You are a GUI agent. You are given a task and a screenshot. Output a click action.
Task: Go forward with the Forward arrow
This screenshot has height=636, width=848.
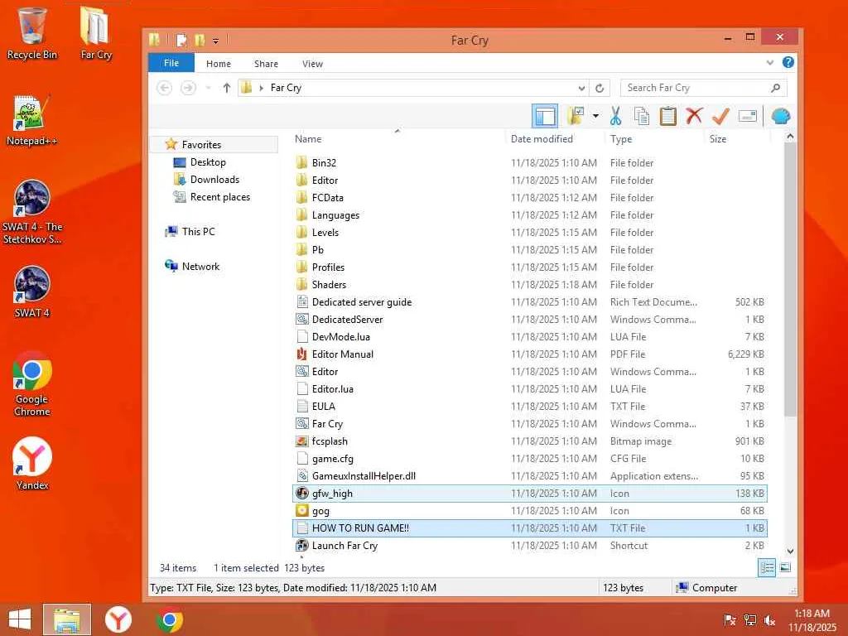(x=188, y=88)
